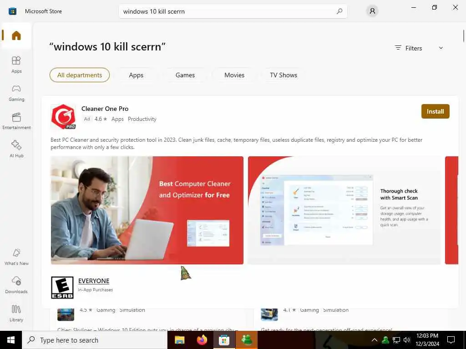Click the Ad label beside rating
Image resolution: width=466 pixels, height=349 pixels.
87,119
